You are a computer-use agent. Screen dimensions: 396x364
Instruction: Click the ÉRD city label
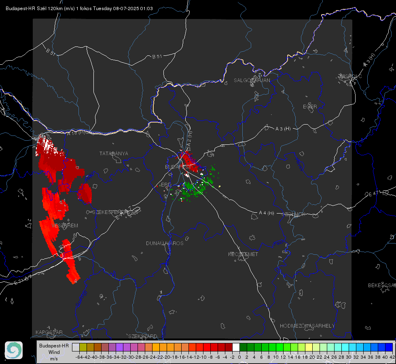pyautogui.click(x=166, y=185)
